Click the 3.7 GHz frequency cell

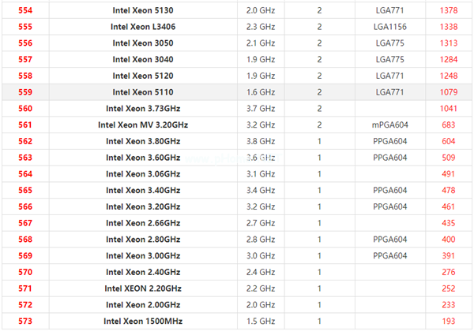[261, 109]
